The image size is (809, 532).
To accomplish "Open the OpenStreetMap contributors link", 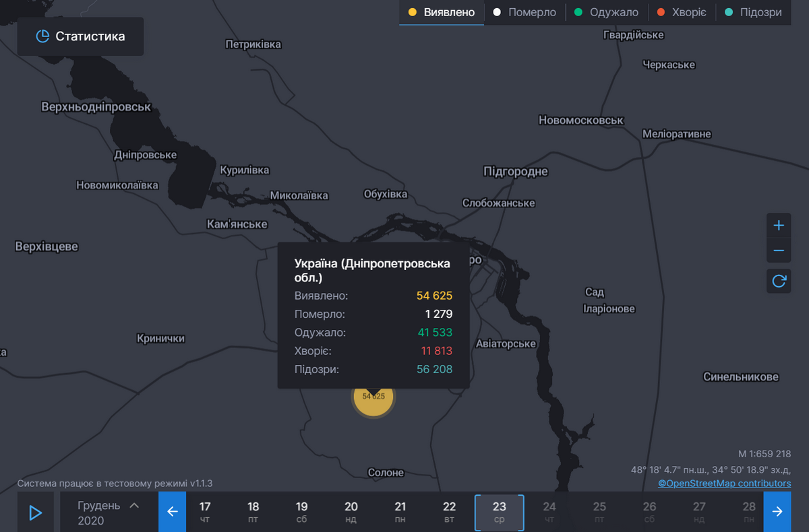I will [x=724, y=484].
